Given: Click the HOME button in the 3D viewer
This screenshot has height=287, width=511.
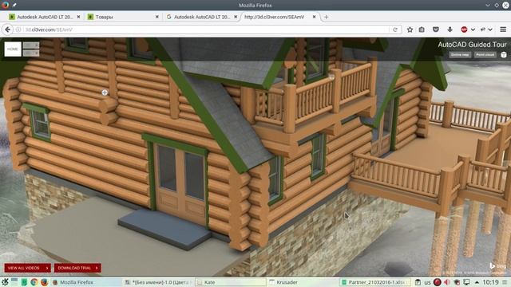Looking at the screenshot, I should point(13,49).
